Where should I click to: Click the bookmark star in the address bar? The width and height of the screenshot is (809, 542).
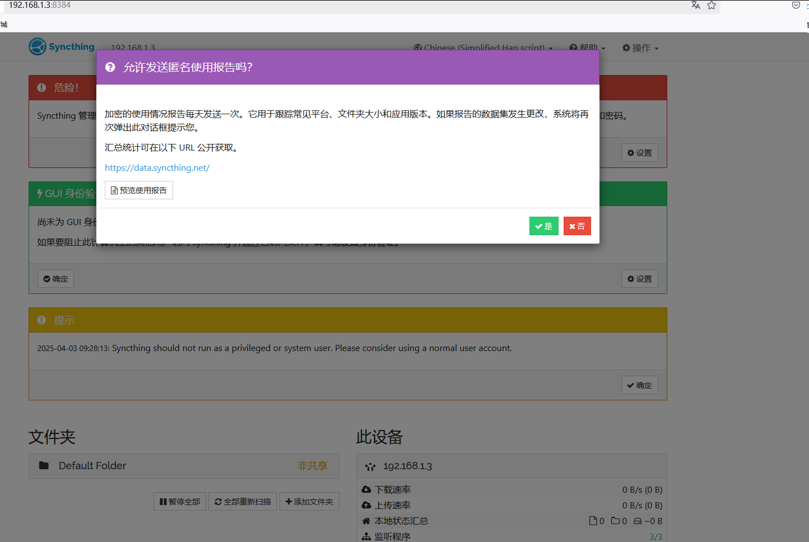click(712, 5)
